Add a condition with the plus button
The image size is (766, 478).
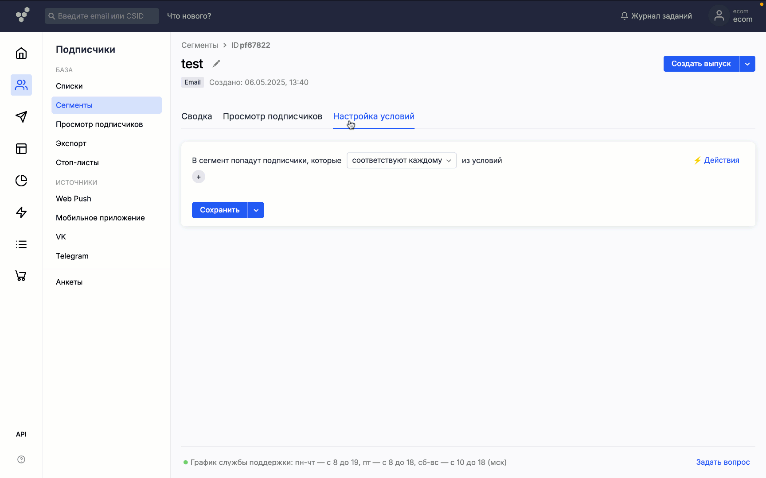(x=199, y=177)
